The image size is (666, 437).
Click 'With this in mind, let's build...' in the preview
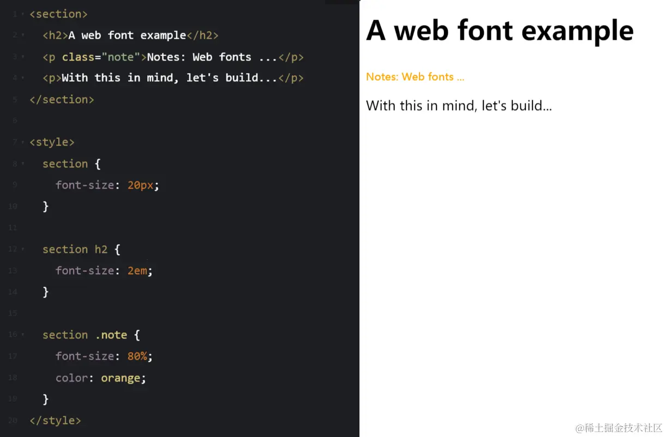459,105
